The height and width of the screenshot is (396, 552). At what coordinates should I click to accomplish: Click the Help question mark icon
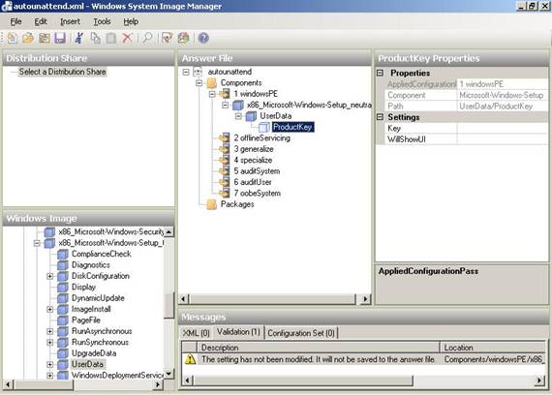tap(203, 38)
